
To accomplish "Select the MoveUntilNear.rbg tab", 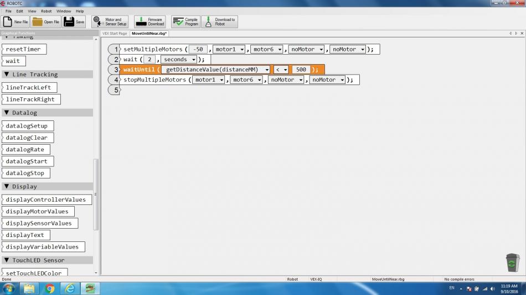I will 149,34.
